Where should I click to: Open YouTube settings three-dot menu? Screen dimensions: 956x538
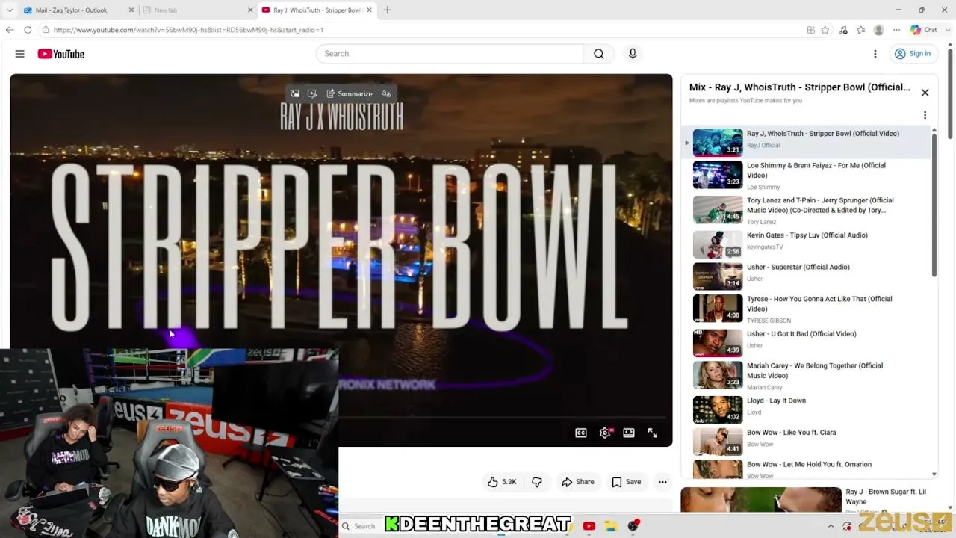pyautogui.click(x=875, y=54)
